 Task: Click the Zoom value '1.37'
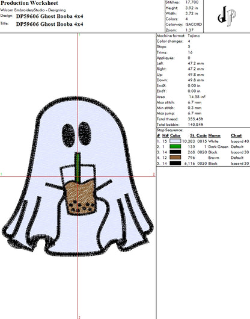click(189, 30)
